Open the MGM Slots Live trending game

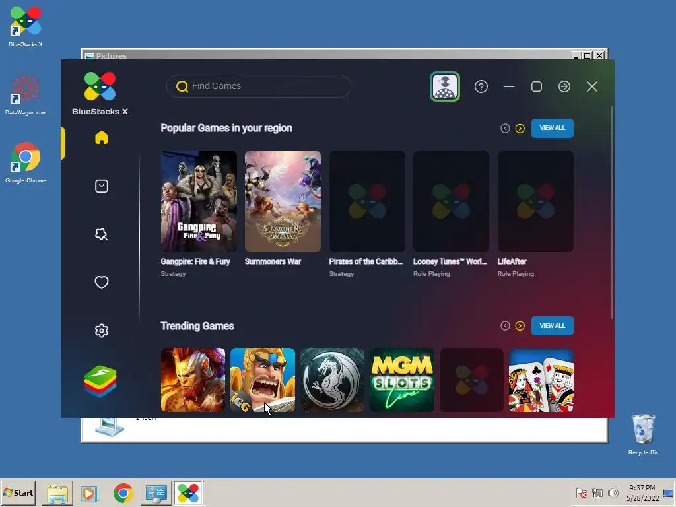click(x=402, y=380)
